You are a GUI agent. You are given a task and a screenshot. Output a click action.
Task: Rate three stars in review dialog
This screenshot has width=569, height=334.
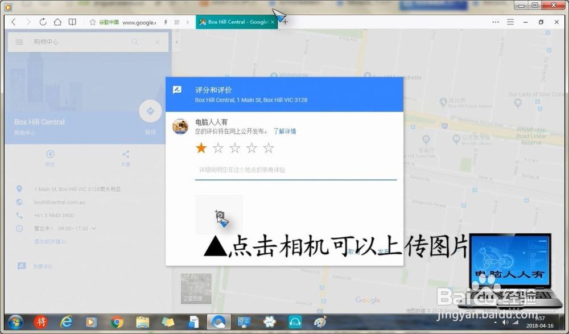(235, 148)
